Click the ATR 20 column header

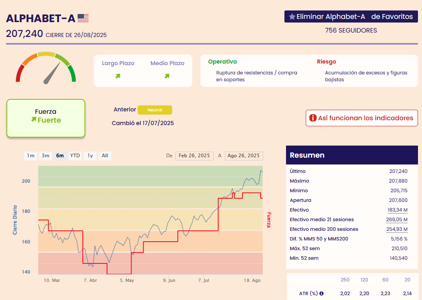[x=408, y=280]
